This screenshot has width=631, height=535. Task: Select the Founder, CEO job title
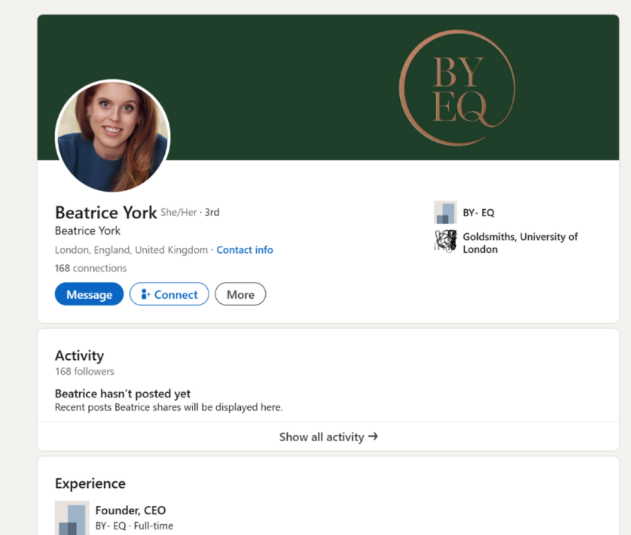pos(131,510)
